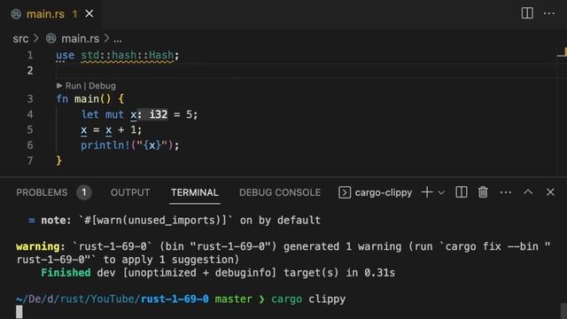The height and width of the screenshot is (319, 567).
Task: Click the terminal scrollbar thumb
Action: [x=563, y=311]
